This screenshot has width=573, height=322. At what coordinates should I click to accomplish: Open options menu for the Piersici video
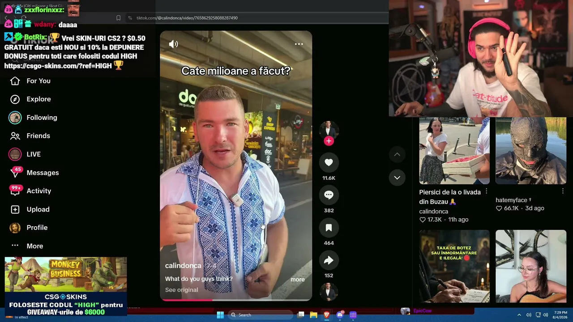486,192
